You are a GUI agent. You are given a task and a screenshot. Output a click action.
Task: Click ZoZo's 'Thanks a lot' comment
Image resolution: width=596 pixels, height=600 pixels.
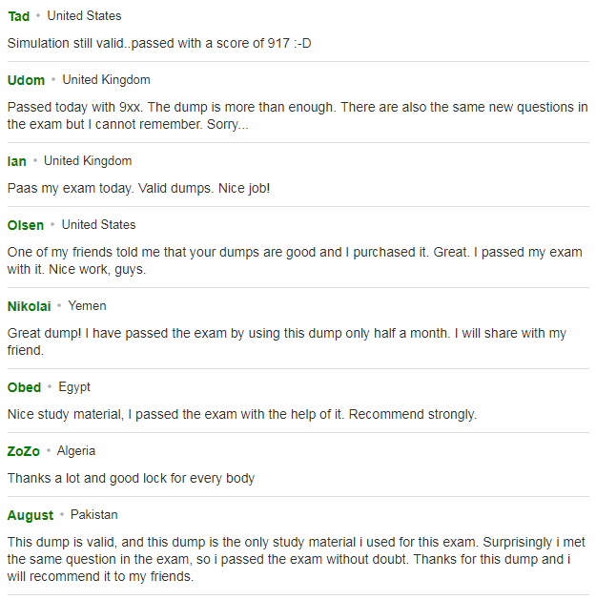click(131, 478)
